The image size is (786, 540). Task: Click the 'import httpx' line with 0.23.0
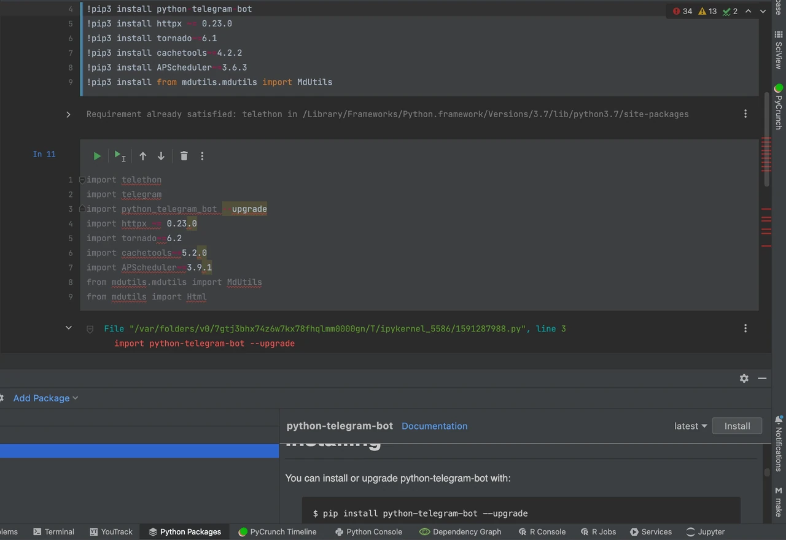(x=142, y=224)
